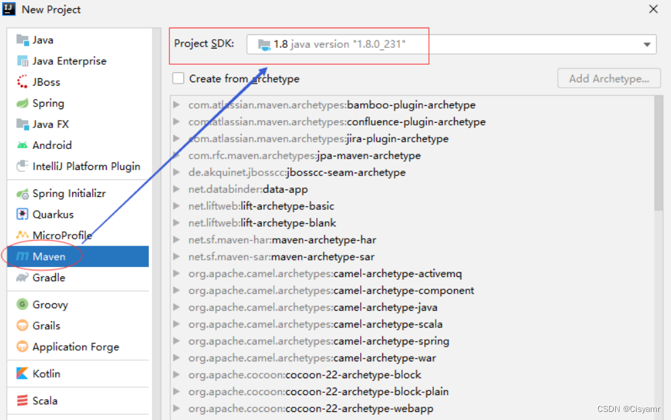Expand bamboo-plugin-archetype node
The height and width of the screenshot is (420, 671).
click(176, 104)
